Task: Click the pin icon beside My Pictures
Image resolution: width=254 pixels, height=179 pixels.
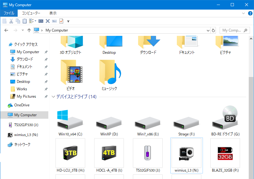Action: click(x=46, y=96)
